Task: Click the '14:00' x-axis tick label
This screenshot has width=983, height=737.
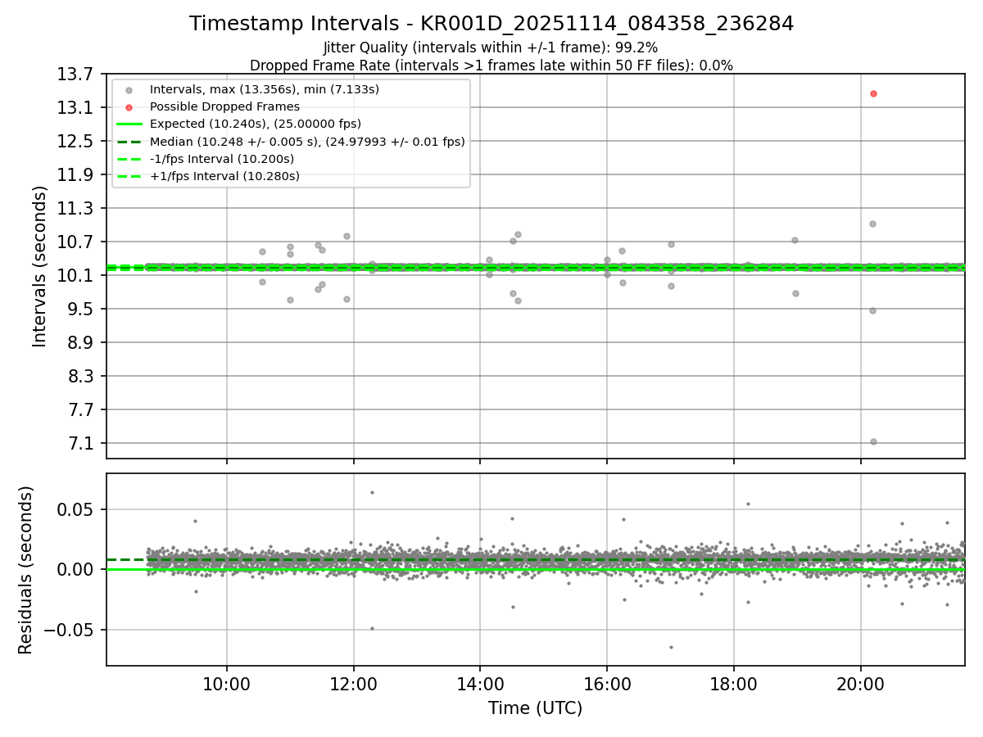Action: pos(480,683)
